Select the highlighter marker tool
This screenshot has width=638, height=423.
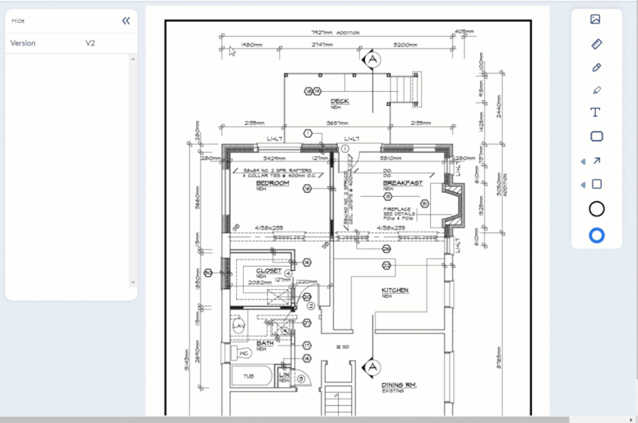[x=597, y=90]
